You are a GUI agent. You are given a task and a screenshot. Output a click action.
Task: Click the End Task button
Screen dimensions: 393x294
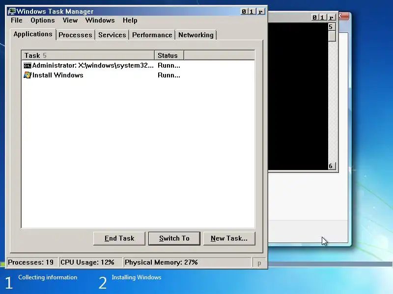point(119,239)
